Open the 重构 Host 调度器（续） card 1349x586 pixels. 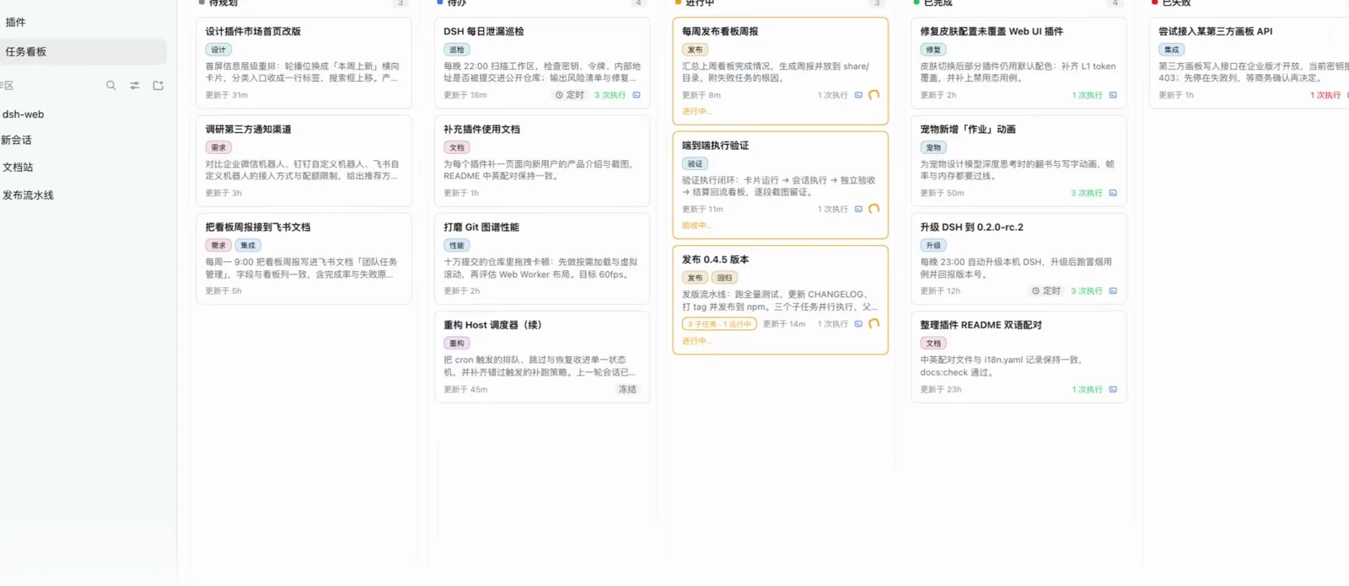point(542,357)
